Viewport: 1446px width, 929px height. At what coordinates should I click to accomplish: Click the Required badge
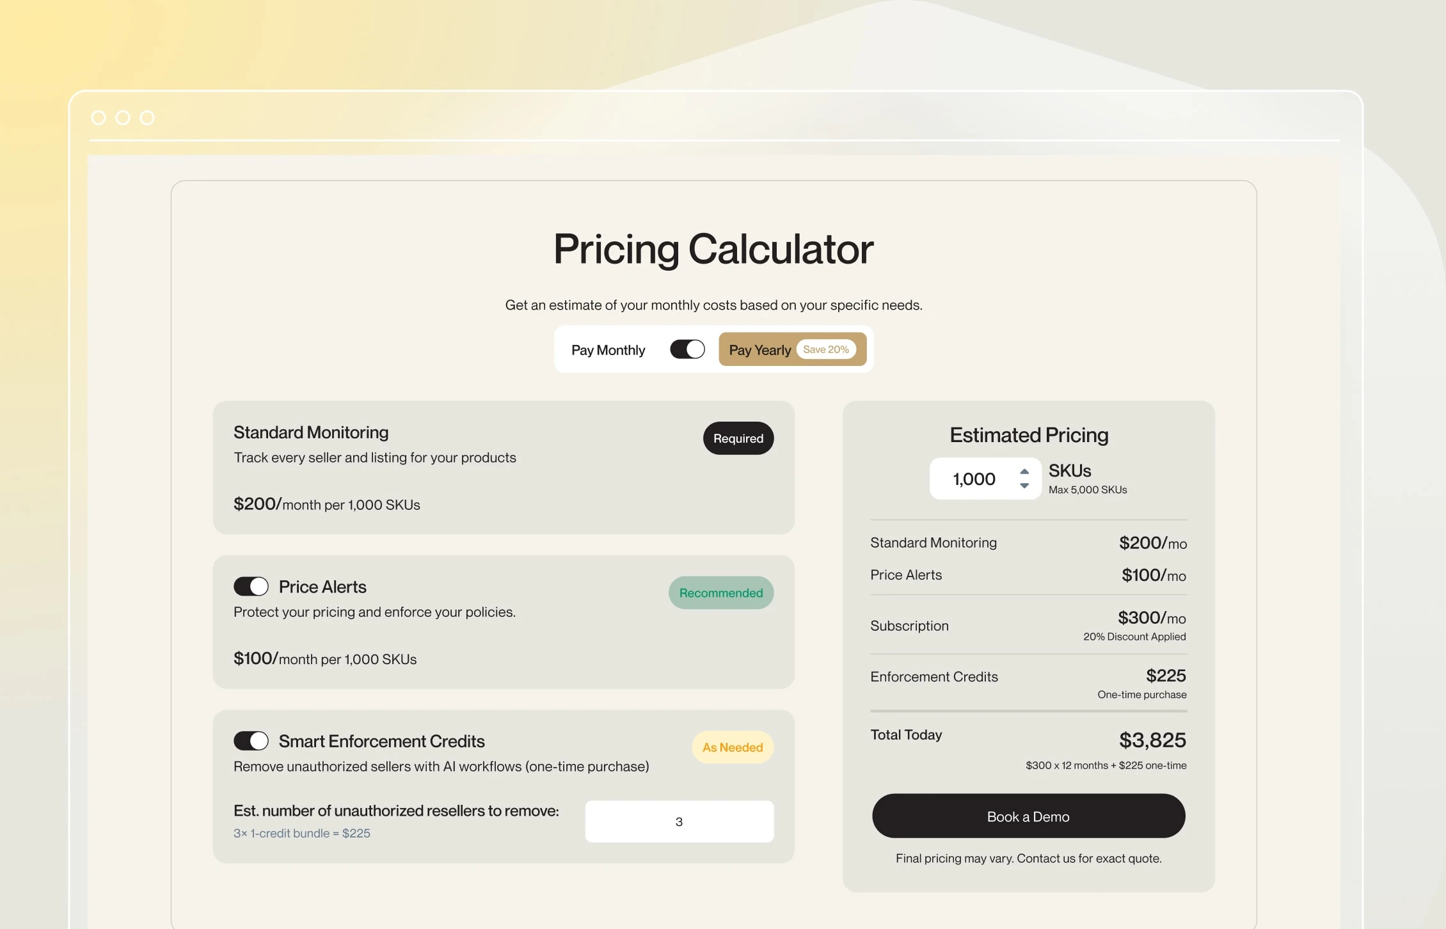(x=738, y=438)
